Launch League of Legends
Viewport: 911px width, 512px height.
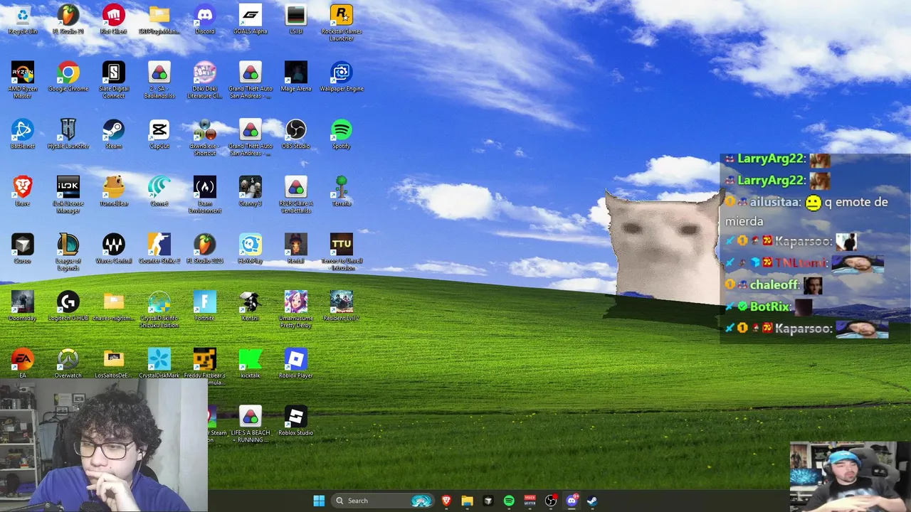tap(68, 252)
